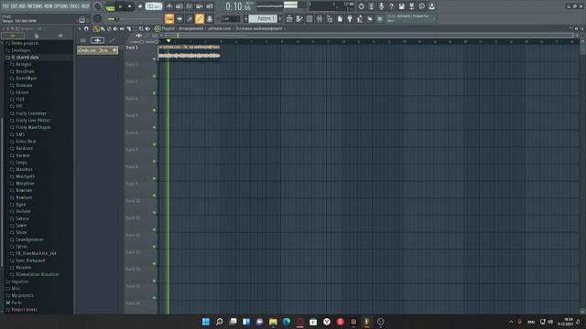Viewport: 586px width, 329px height.
Task: Open the TOOLS menu
Action: coord(75,6)
